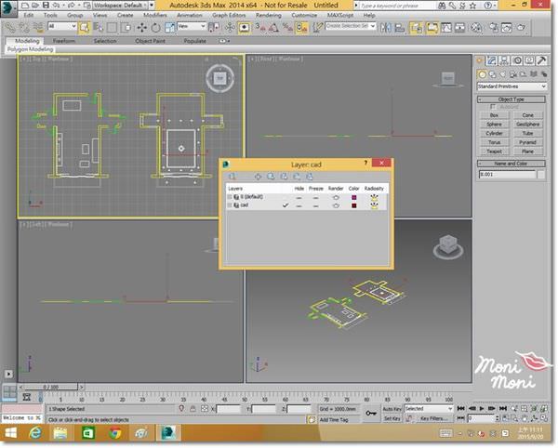The image size is (558, 448).
Task: Click the Cylinder primitive button
Action: 495,132
